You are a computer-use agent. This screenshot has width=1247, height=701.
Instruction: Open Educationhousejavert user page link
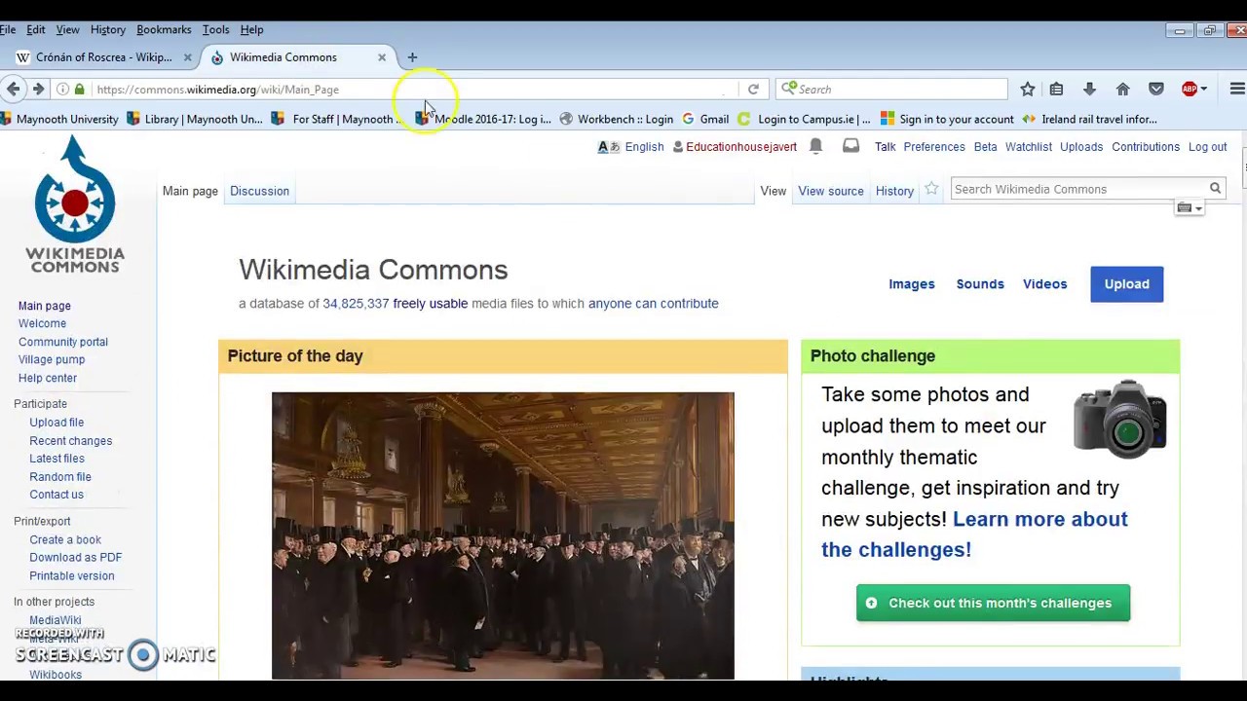741,147
